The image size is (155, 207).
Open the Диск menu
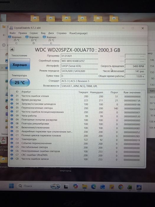pos(51,33)
